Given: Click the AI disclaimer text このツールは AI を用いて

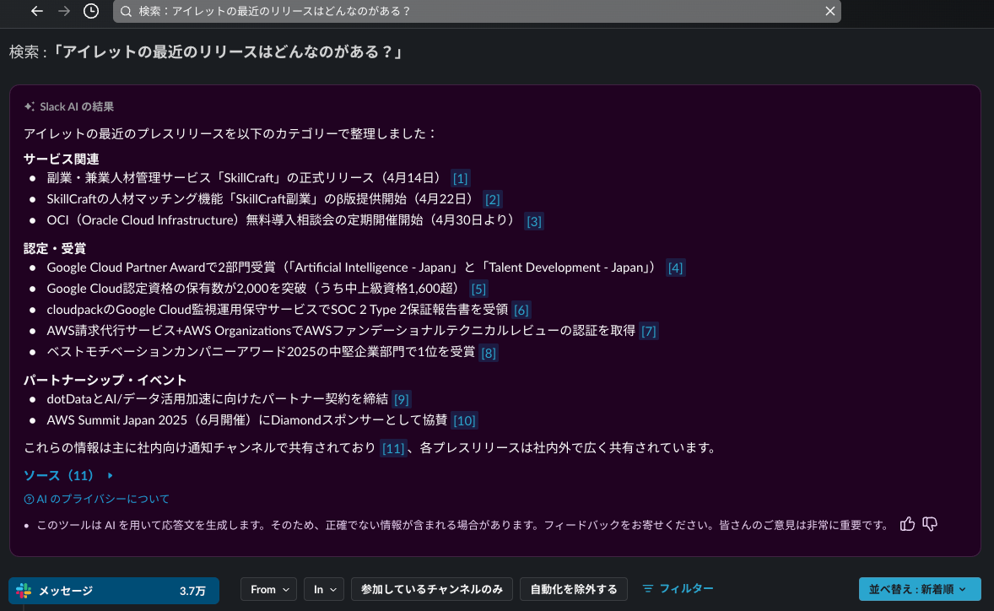Looking at the screenshot, I should (x=463, y=525).
